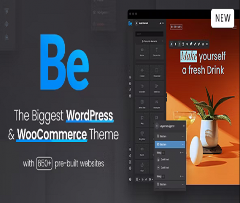240x203 pixels.
Task: Select the Placeholder element tile
Action: click(x=156, y=73)
